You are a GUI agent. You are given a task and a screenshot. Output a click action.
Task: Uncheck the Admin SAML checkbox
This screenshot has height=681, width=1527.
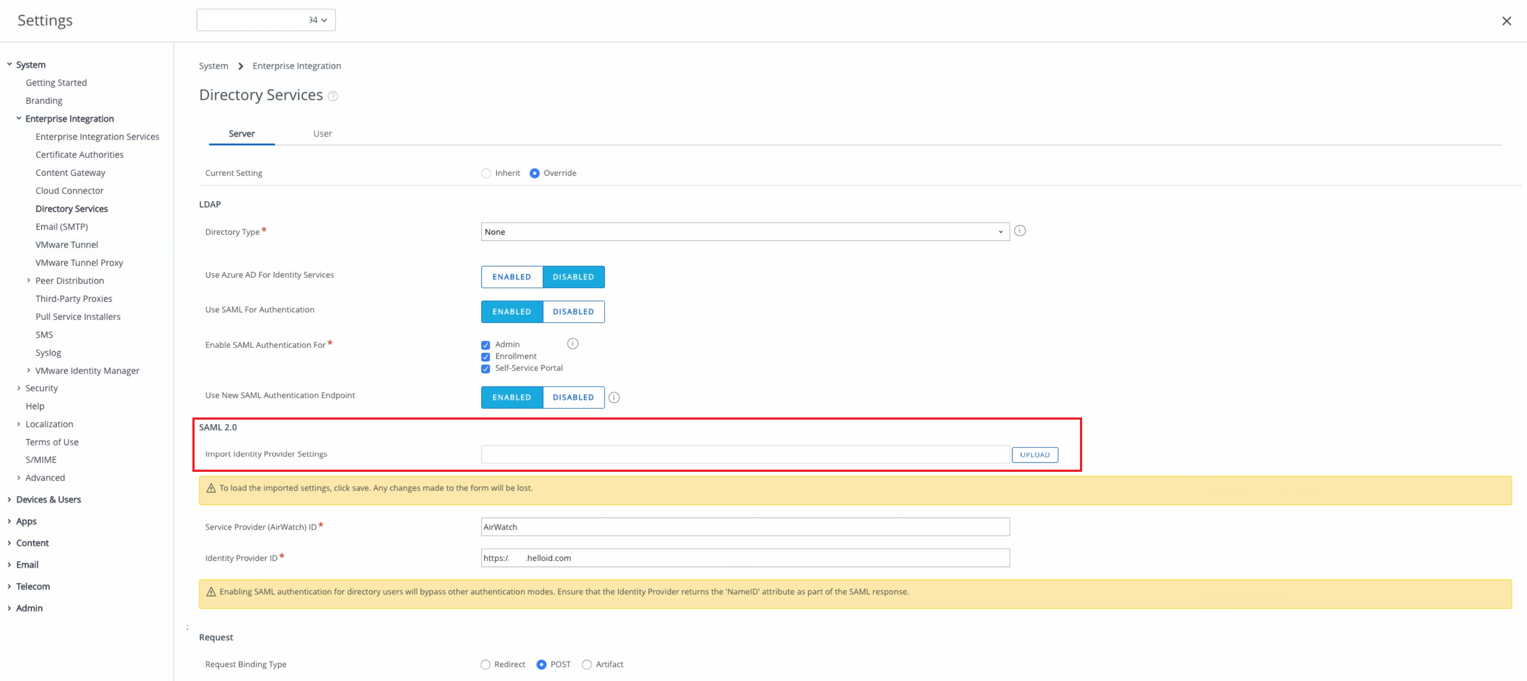(x=485, y=345)
